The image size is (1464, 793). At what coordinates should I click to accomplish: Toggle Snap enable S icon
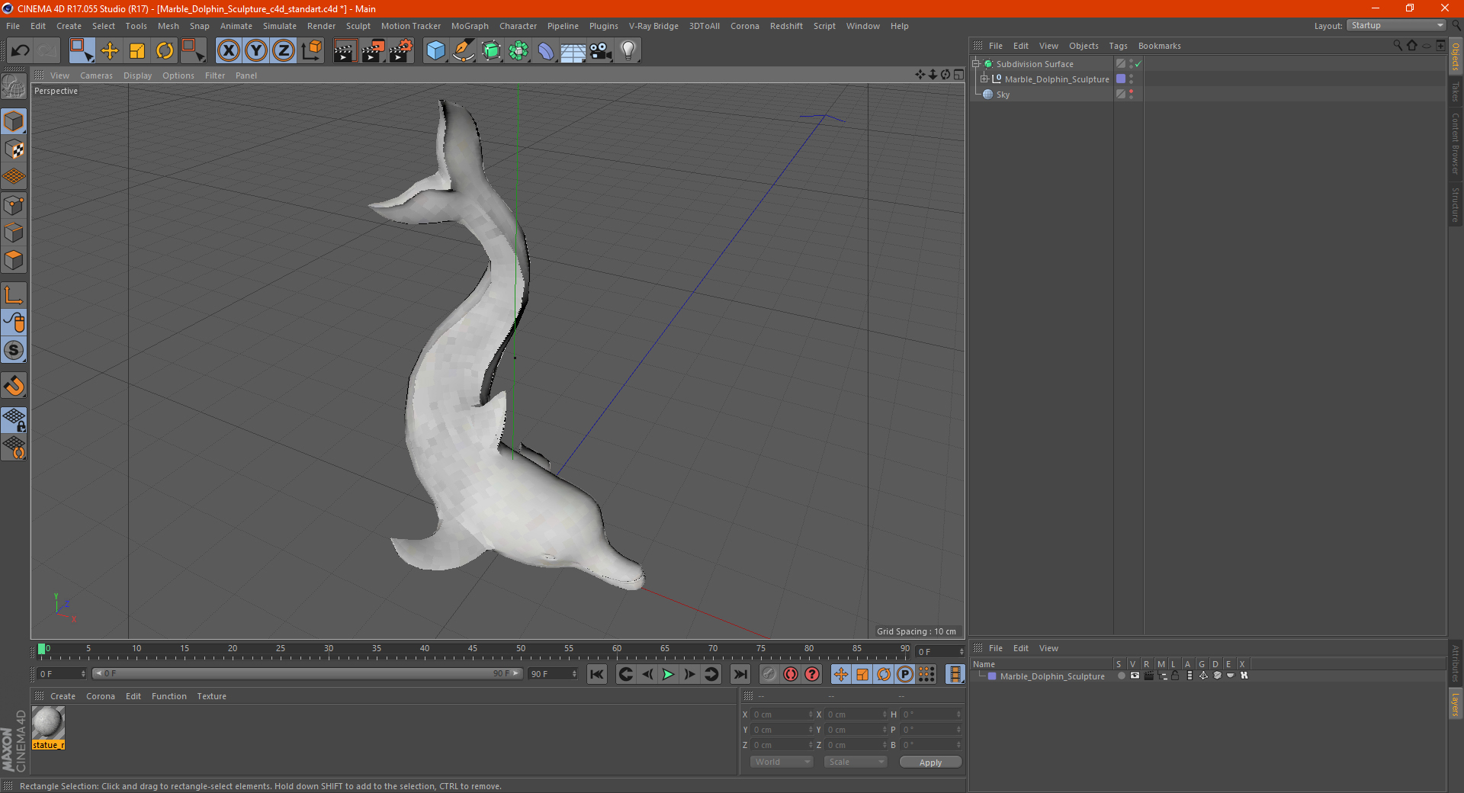[x=14, y=350]
